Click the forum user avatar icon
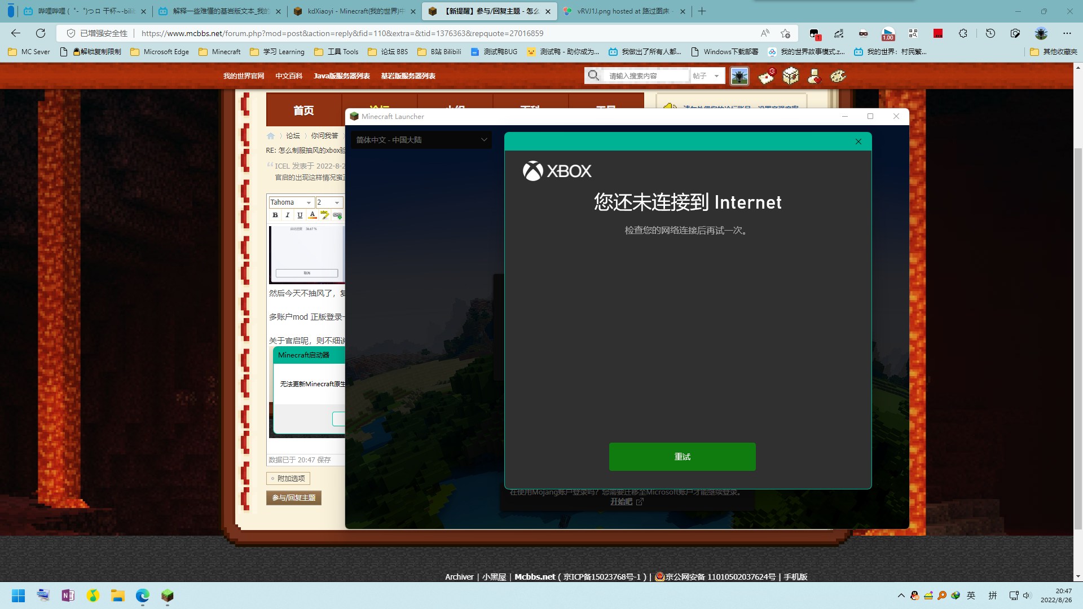This screenshot has width=1083, height=609. pyautogui.click(x=739, y=76)
